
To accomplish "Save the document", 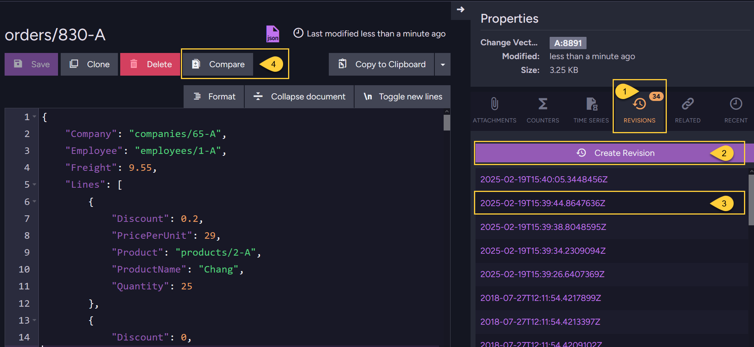I will (x=31, y=64).
